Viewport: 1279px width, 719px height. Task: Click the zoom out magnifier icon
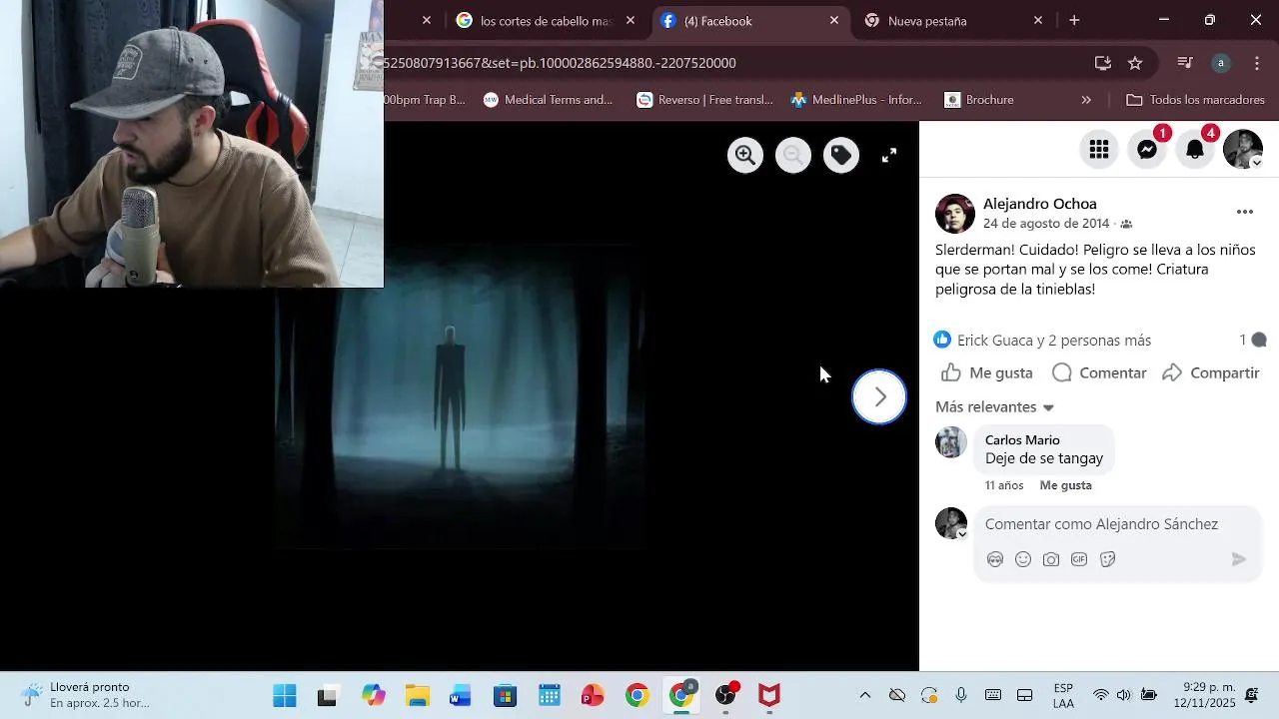coord(793,155)
